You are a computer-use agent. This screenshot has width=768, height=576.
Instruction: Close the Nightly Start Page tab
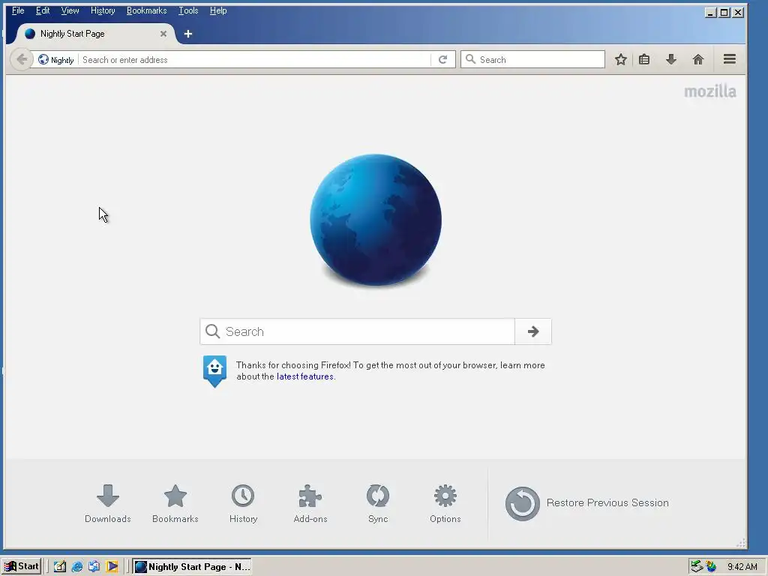[x=163, y=34]
